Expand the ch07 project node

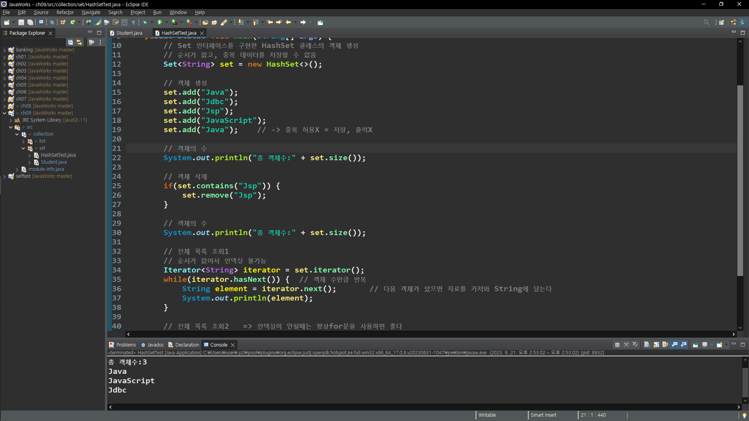pos(4,99)
